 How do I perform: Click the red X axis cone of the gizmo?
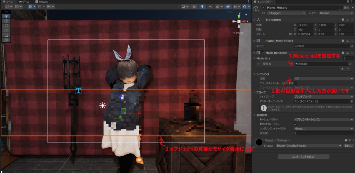point(244,21)
